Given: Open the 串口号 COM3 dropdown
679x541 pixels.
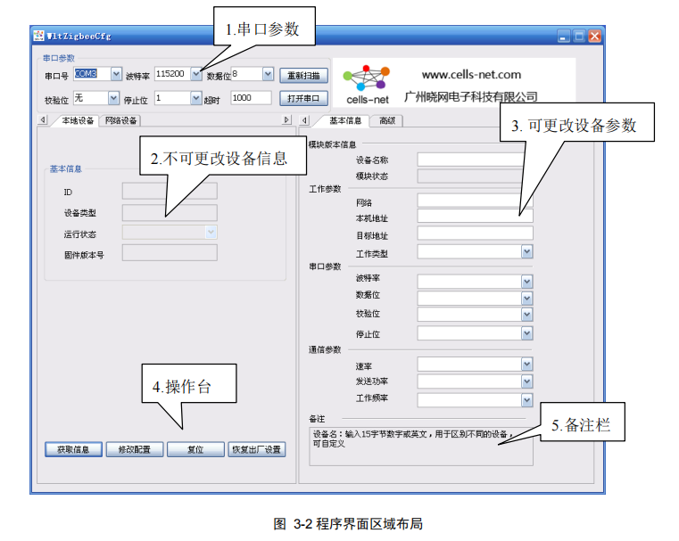Looking at the screenshot, I should coord(116,74).
